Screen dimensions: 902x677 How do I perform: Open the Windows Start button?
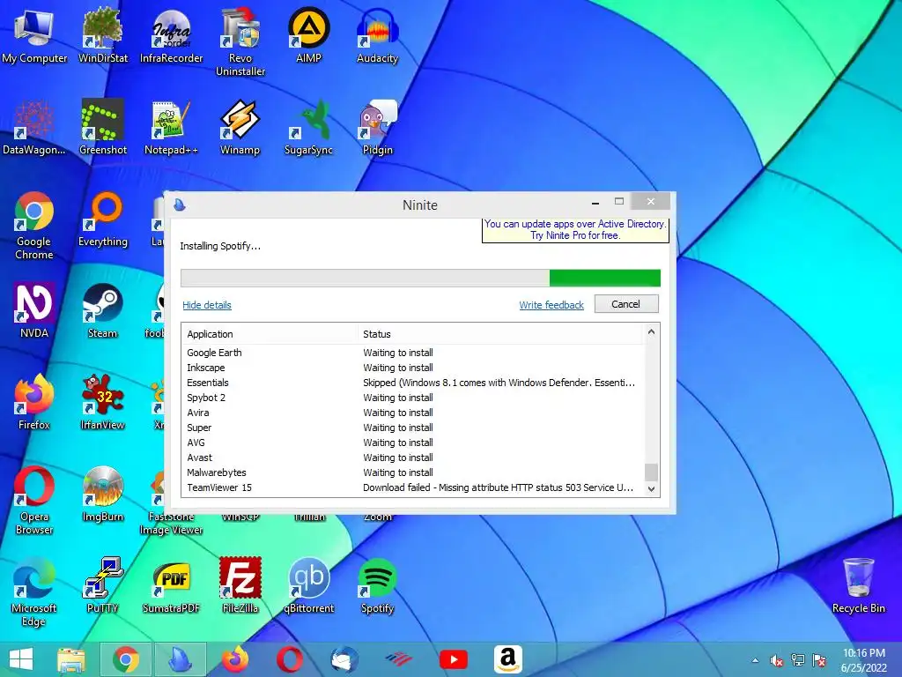(21, 659)
